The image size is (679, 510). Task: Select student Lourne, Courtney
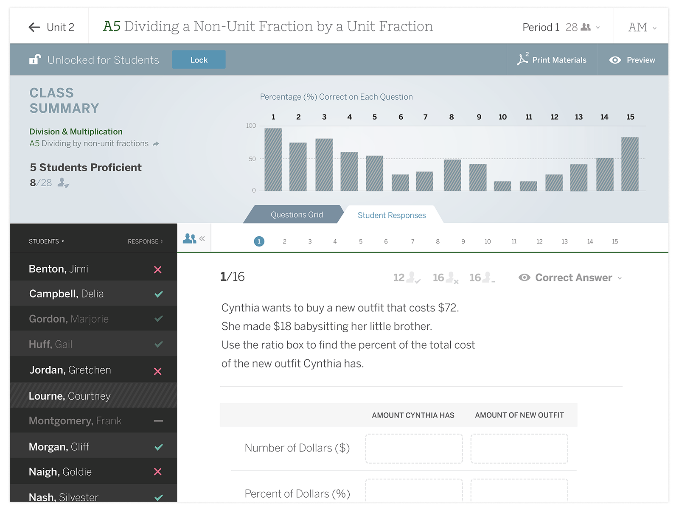pos(93,395)
